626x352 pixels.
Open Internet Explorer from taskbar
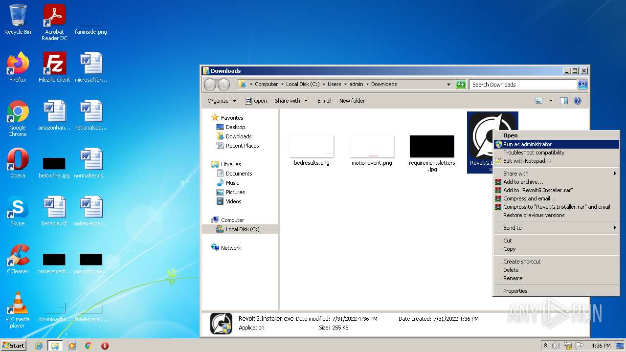click(x=39, y=346)
